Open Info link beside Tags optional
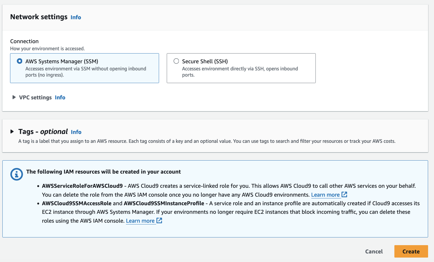 [x=76, y=132]
